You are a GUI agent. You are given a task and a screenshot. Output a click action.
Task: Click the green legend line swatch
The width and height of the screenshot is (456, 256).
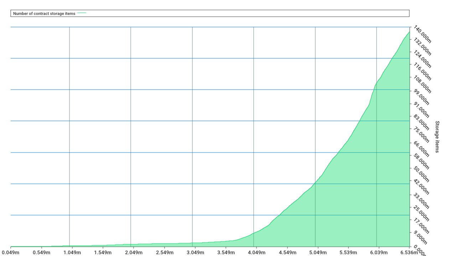coord(82,13)
